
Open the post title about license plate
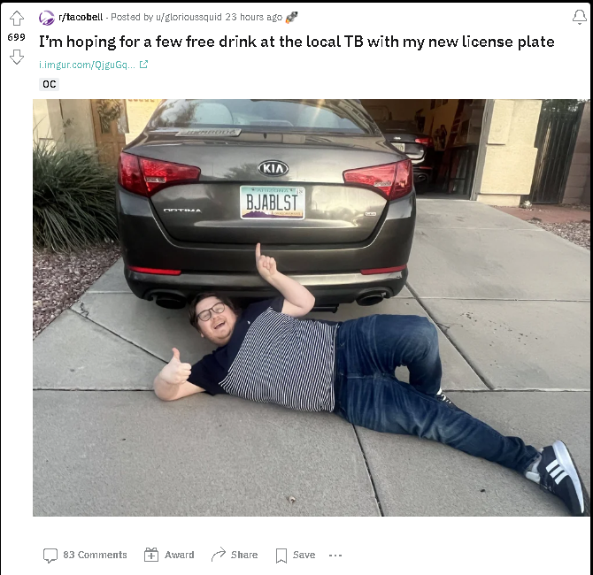pyautogui.click(x=296, y=42)
